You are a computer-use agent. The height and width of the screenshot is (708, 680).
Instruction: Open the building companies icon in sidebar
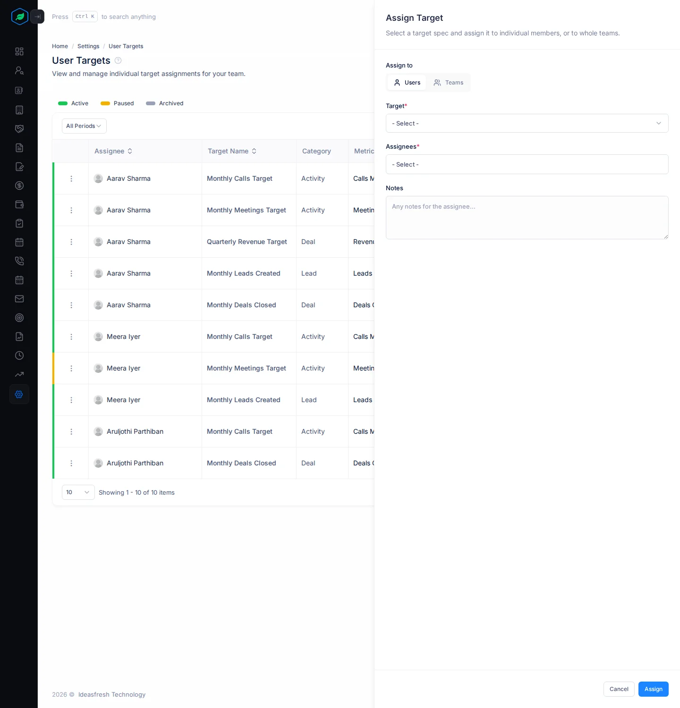[x=19, y=110]
